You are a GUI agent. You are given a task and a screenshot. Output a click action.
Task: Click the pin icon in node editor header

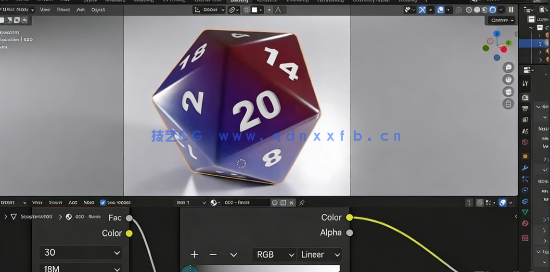tap(302, 203)
